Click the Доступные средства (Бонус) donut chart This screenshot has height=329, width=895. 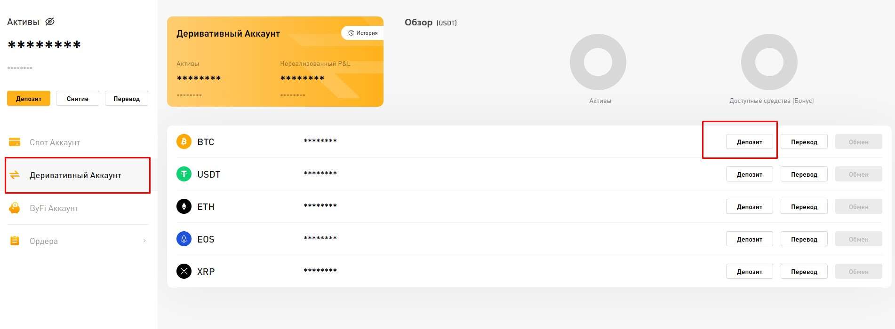click(x=769, y=62)
